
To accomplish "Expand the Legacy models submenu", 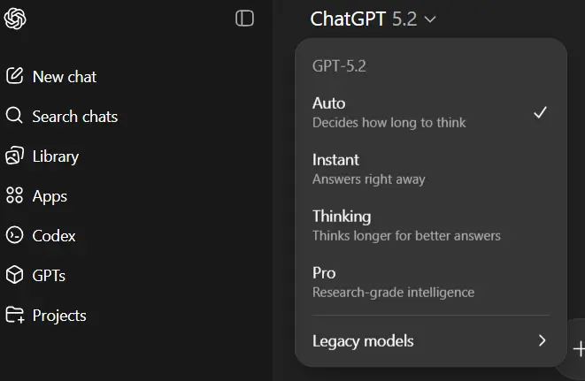I will (x=431, y=340).
